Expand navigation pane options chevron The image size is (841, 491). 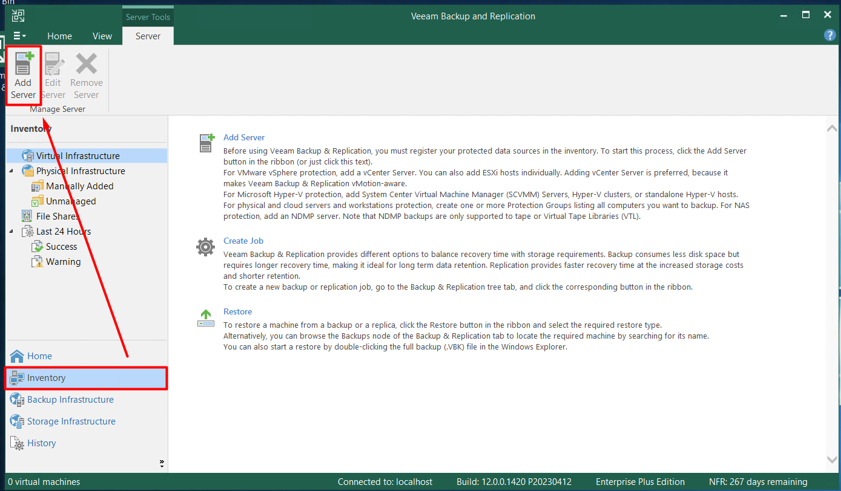(162, 464)
